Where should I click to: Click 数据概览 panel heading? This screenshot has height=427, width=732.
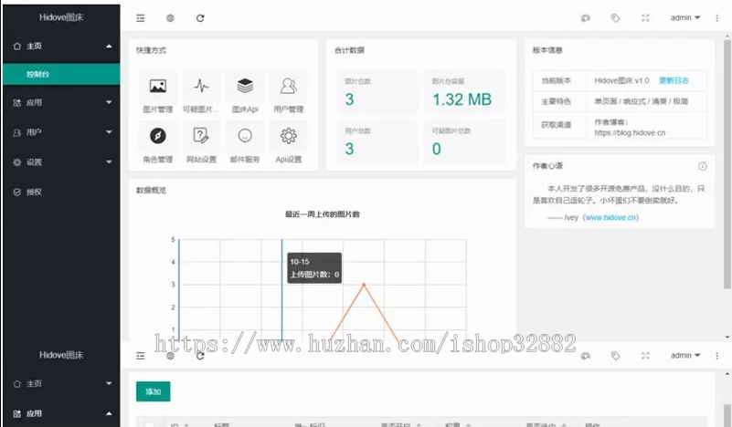tap(151, 190)
